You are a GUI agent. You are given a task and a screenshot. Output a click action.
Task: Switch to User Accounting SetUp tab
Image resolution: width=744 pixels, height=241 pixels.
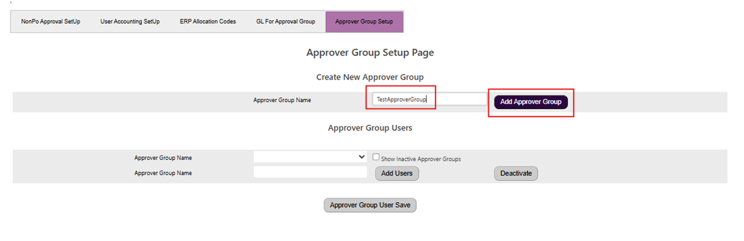pyautogui.click(x=130, y=22)
